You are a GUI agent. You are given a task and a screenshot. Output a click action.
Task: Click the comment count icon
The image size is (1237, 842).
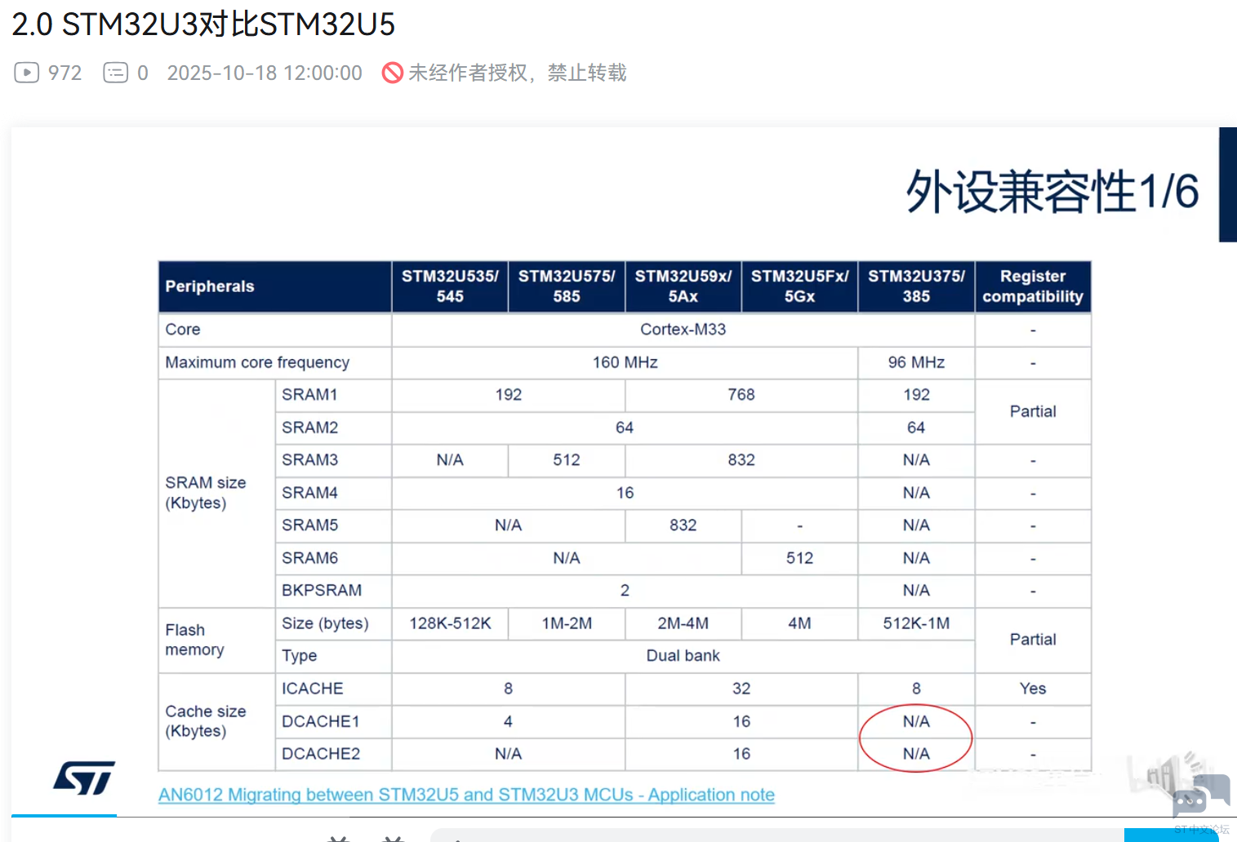[116, 73]
